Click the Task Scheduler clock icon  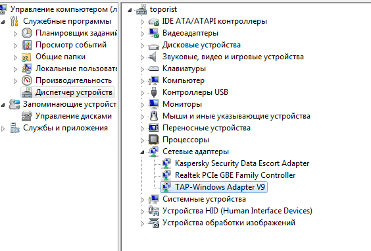click(27, 33)
